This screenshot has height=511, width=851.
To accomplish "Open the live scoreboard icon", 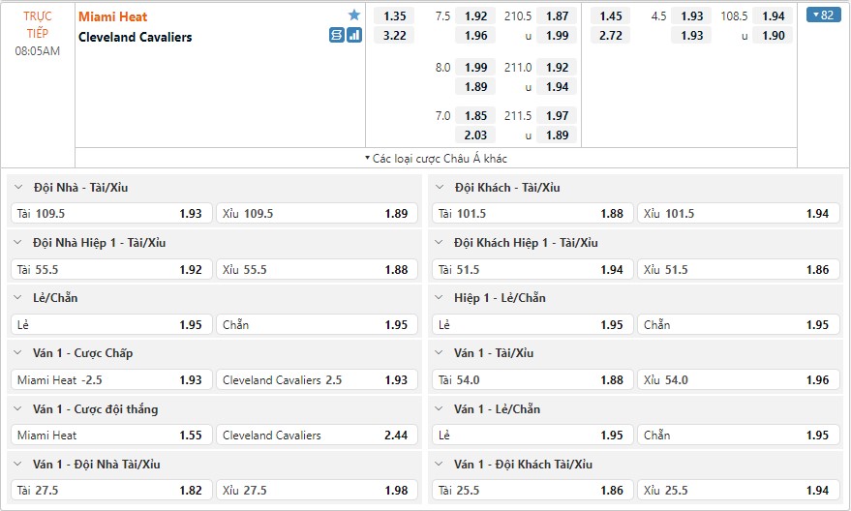I will point(337,35).
